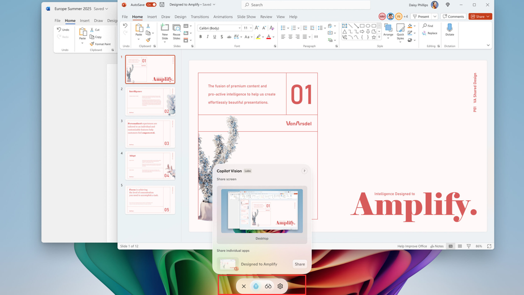Click the Save icon in title bar
This screenshot has height=295, width=524.
[x=162, y=5]
